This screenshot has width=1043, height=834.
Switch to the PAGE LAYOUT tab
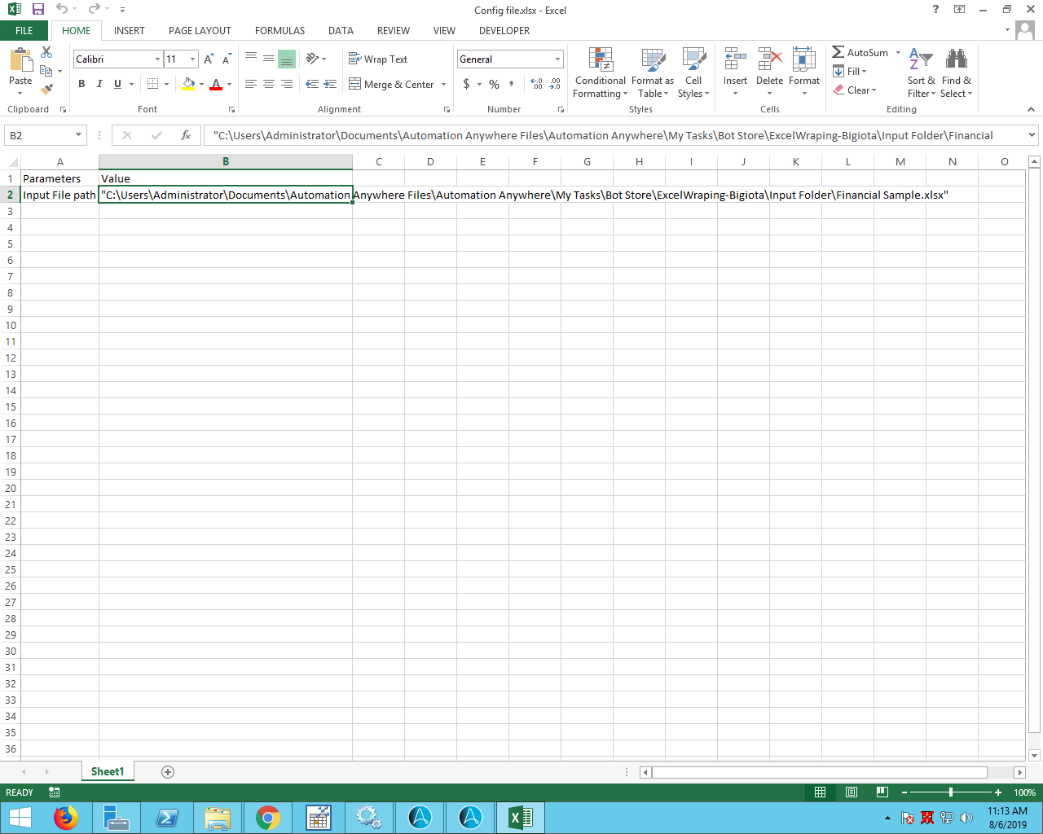click(x=200, y=31)
